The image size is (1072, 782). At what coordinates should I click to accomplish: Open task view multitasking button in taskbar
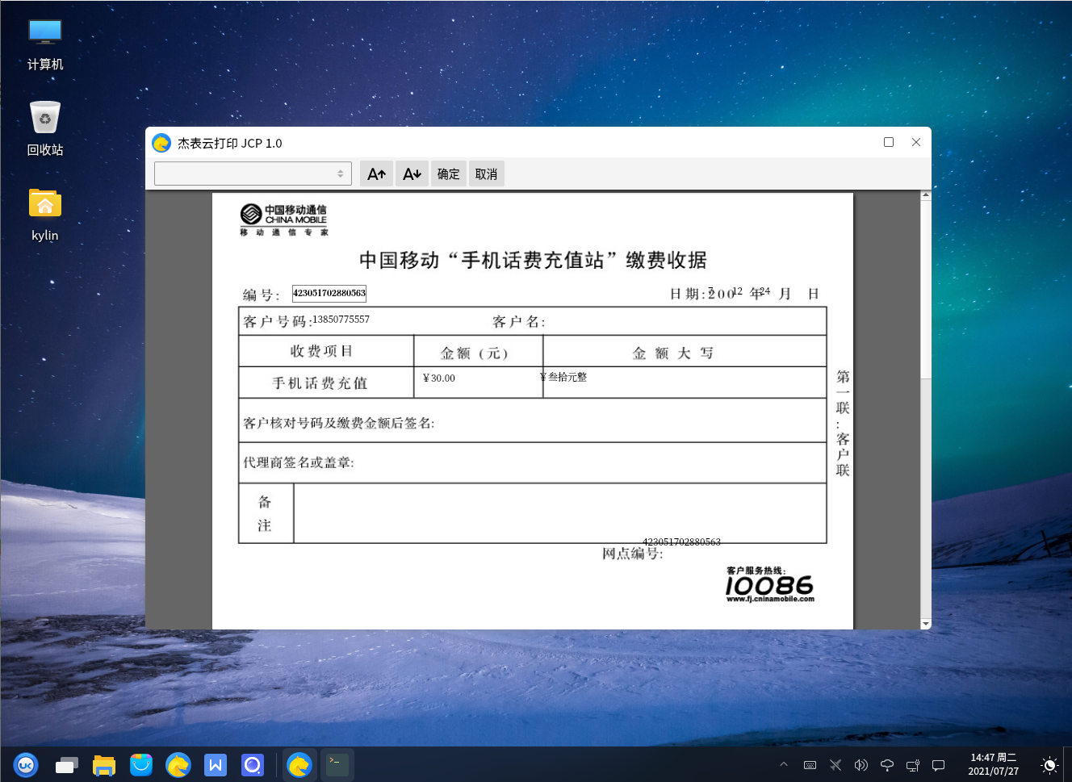pos(66,764)
